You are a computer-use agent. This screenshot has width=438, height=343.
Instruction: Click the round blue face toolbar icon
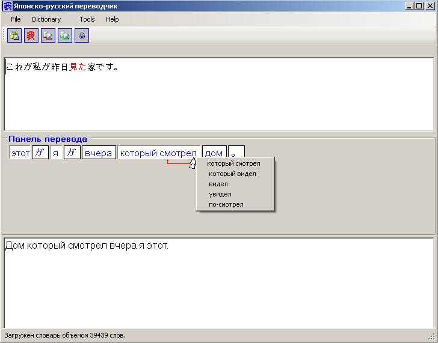click(82, 35)
